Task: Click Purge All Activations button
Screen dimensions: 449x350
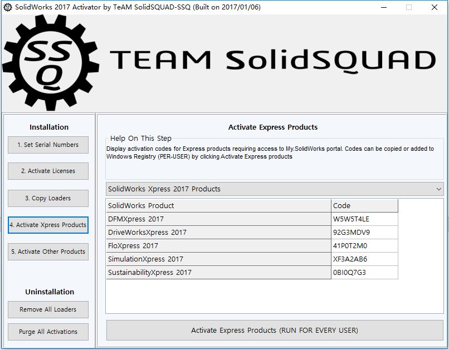Action: point(48,332)
